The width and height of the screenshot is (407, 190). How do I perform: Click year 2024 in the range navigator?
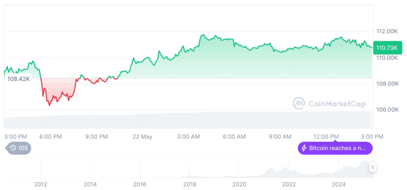pyautogui.click(x=339, y=184)
